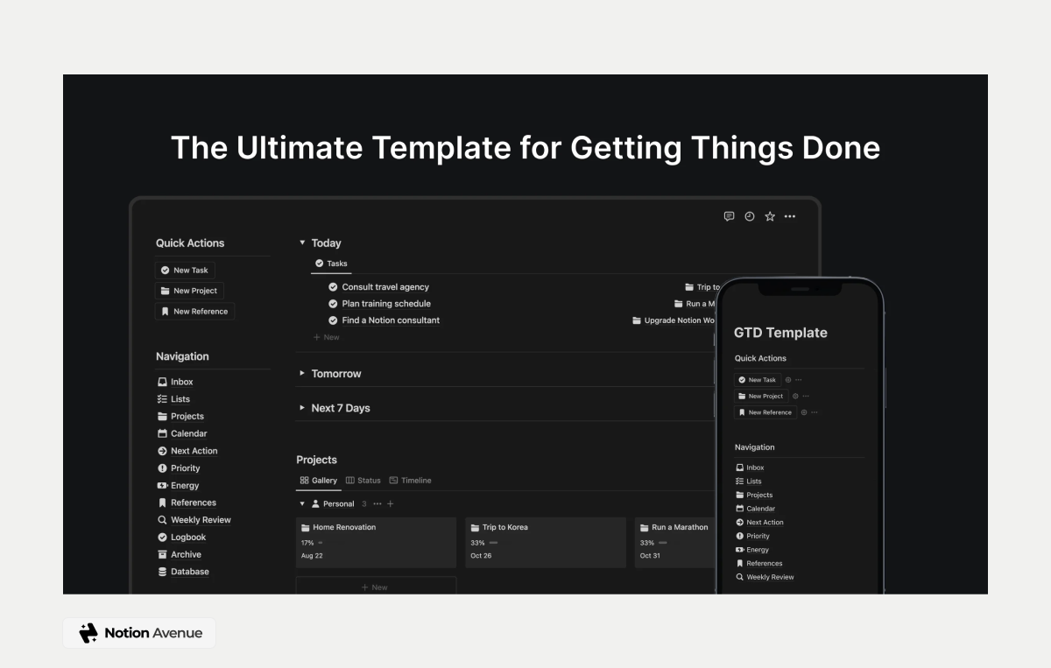Complete the Find a Notion consultant task
The width and height of the screenshot is (1051, 668).
333,320
